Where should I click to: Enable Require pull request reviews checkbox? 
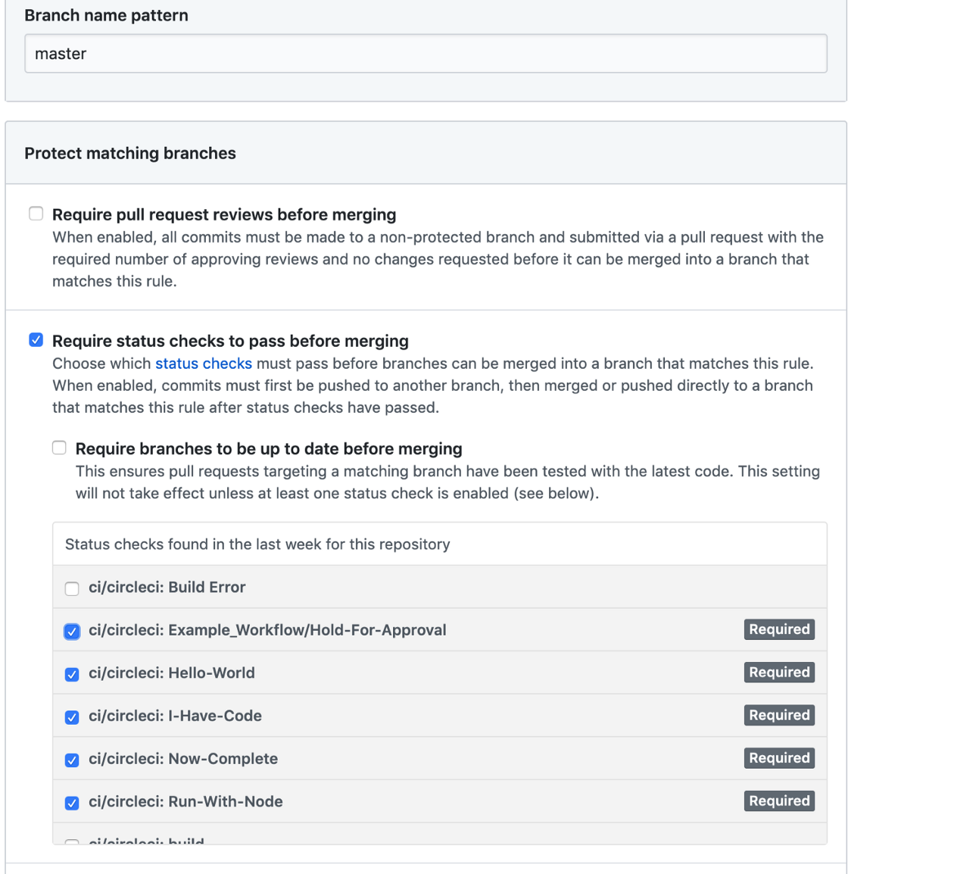(x=36, y=214)
